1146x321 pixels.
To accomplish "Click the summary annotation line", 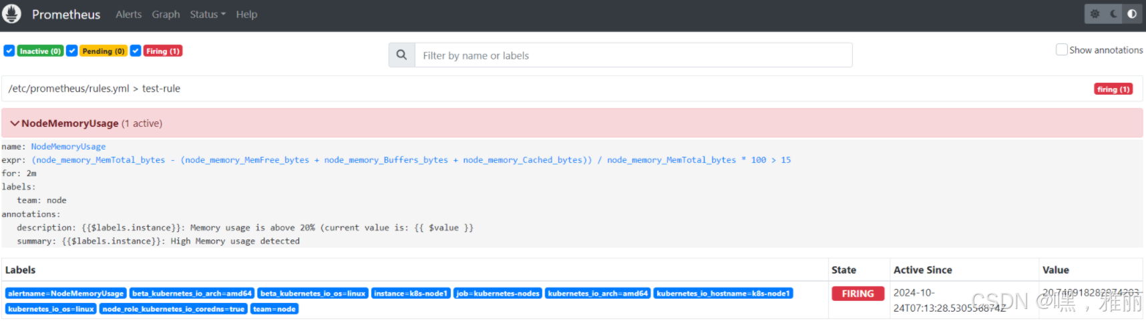I will (x=158, y=241).
